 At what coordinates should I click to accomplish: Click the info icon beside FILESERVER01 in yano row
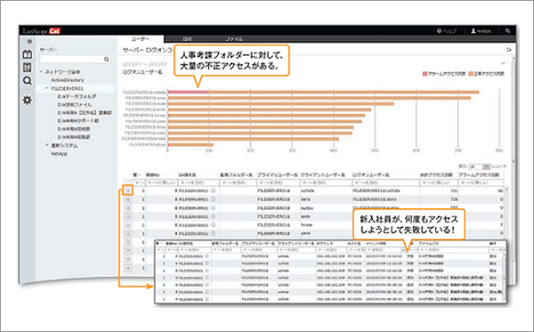214,233
